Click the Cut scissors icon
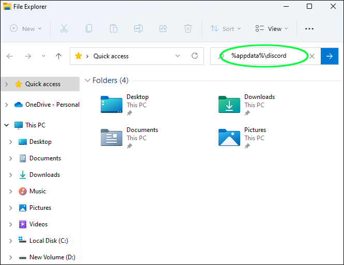This screenshot has height=265, width=344. pos(64,29)
